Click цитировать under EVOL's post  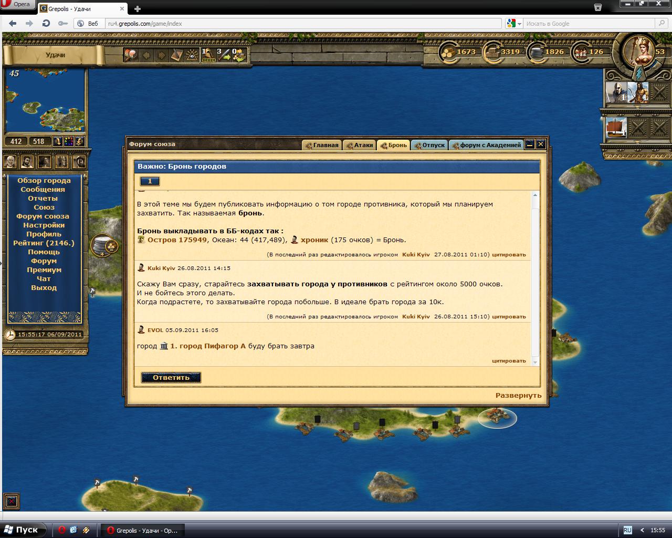tap(509, 361)
